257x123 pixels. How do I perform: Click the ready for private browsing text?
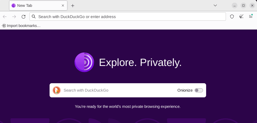tap(128, 107)
